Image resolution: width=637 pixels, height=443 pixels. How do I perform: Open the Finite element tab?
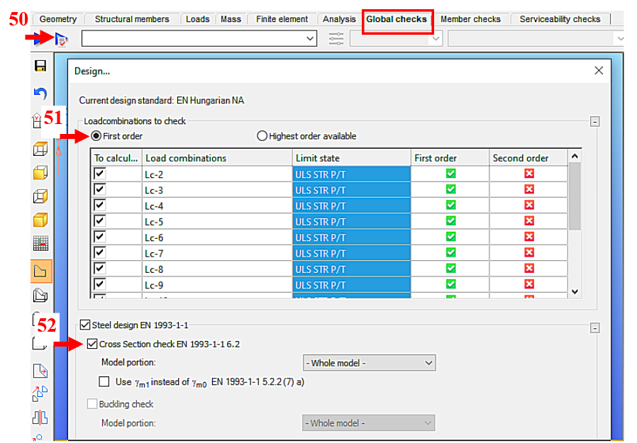coord(282,19)
